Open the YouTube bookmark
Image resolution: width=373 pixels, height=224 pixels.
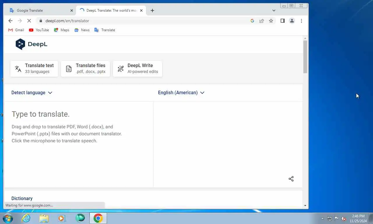click(39, 30)
